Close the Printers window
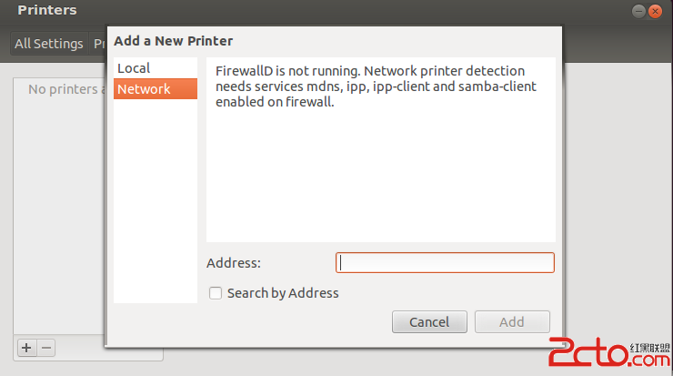The image size is (673, 376). pos(655,11)
